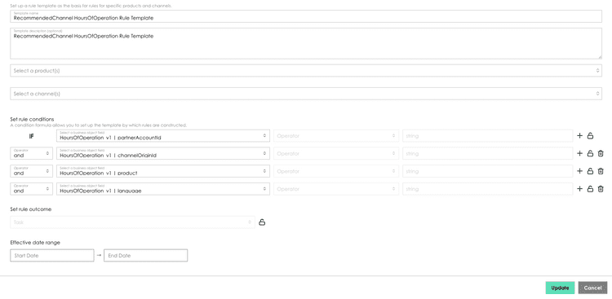Open the channelOriginId business object field dropdown
Viewport: 612px width, 299px height.
[x=163, y=154]
